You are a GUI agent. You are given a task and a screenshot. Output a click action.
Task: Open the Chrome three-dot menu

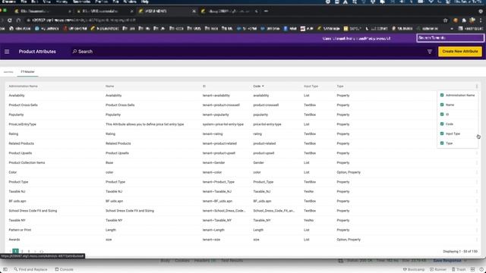pos(481,20)
